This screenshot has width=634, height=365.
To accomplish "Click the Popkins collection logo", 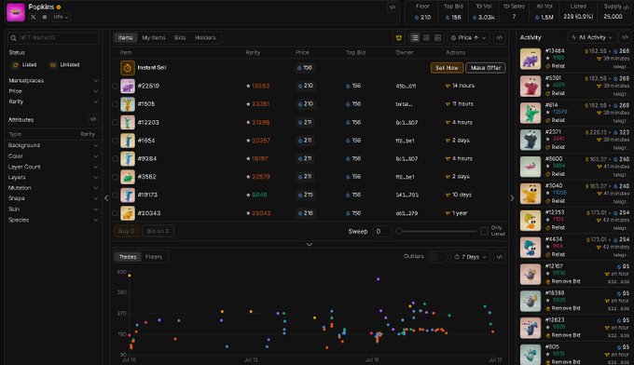I will [16, 12].
